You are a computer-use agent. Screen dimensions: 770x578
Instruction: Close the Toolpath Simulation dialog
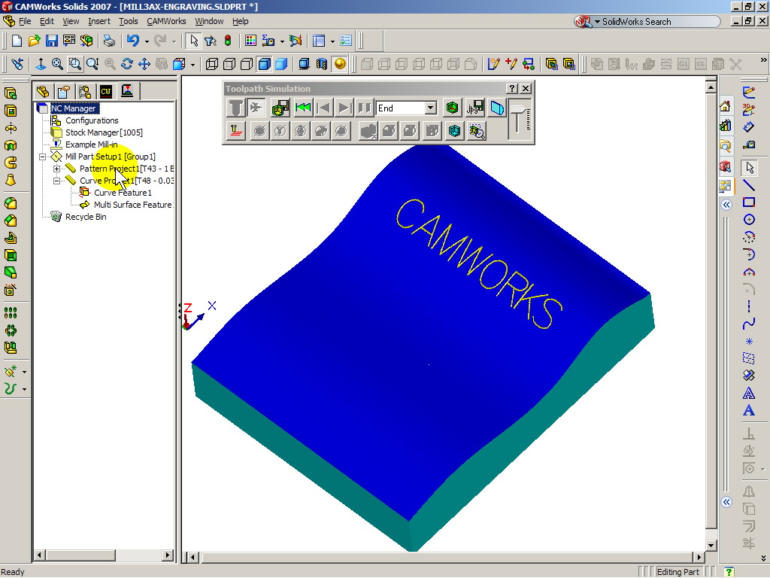click(526, 89)
